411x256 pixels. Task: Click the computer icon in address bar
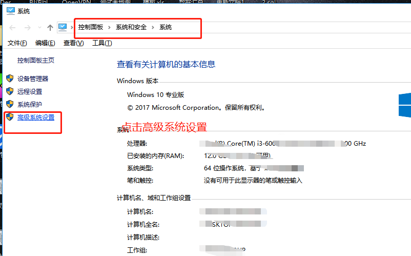pos(63,27)
